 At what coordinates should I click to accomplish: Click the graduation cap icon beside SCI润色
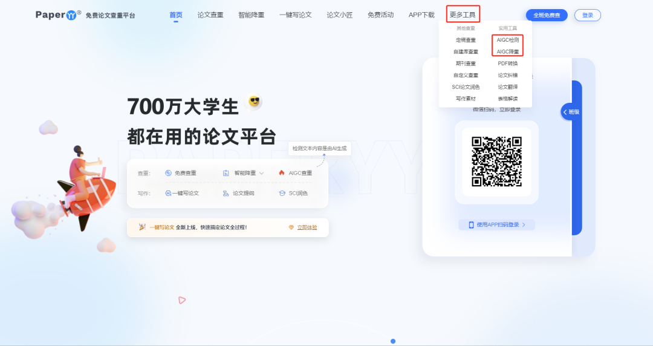click(x=282, y=194)
